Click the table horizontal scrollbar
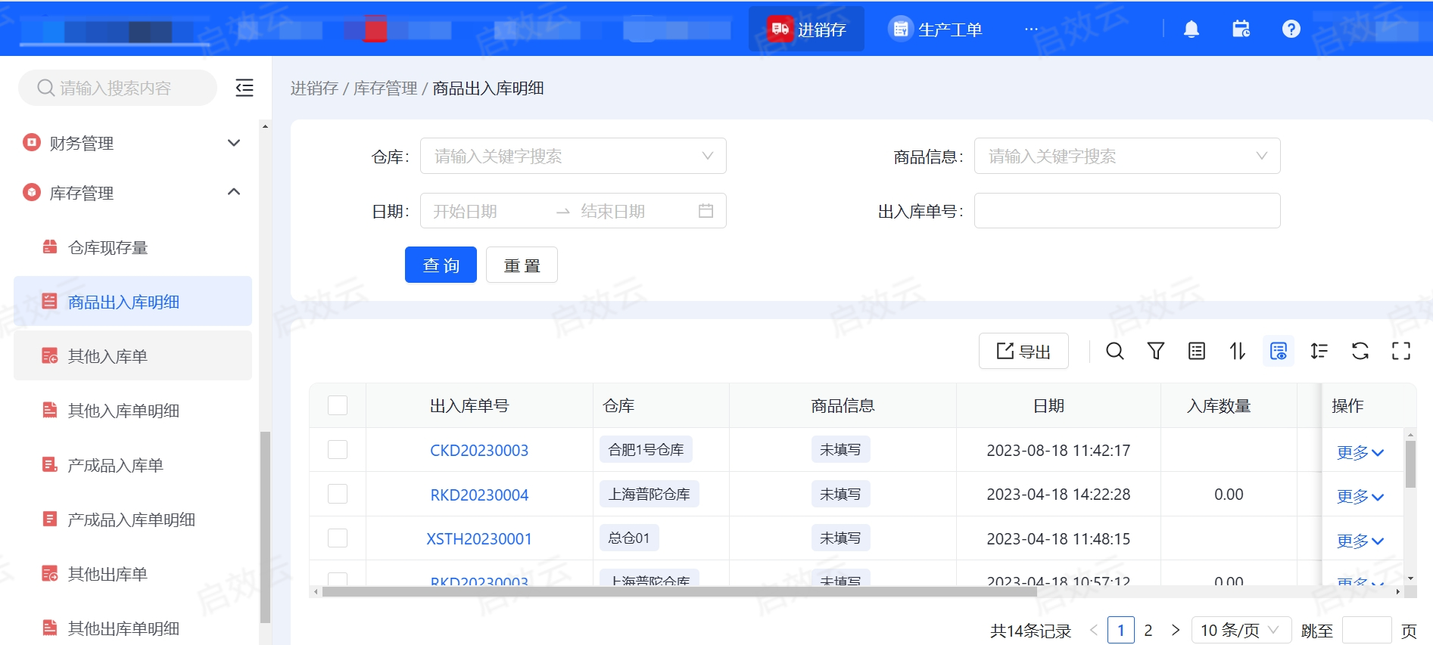This screenshot has height=645, width=1433. point(679,592)
